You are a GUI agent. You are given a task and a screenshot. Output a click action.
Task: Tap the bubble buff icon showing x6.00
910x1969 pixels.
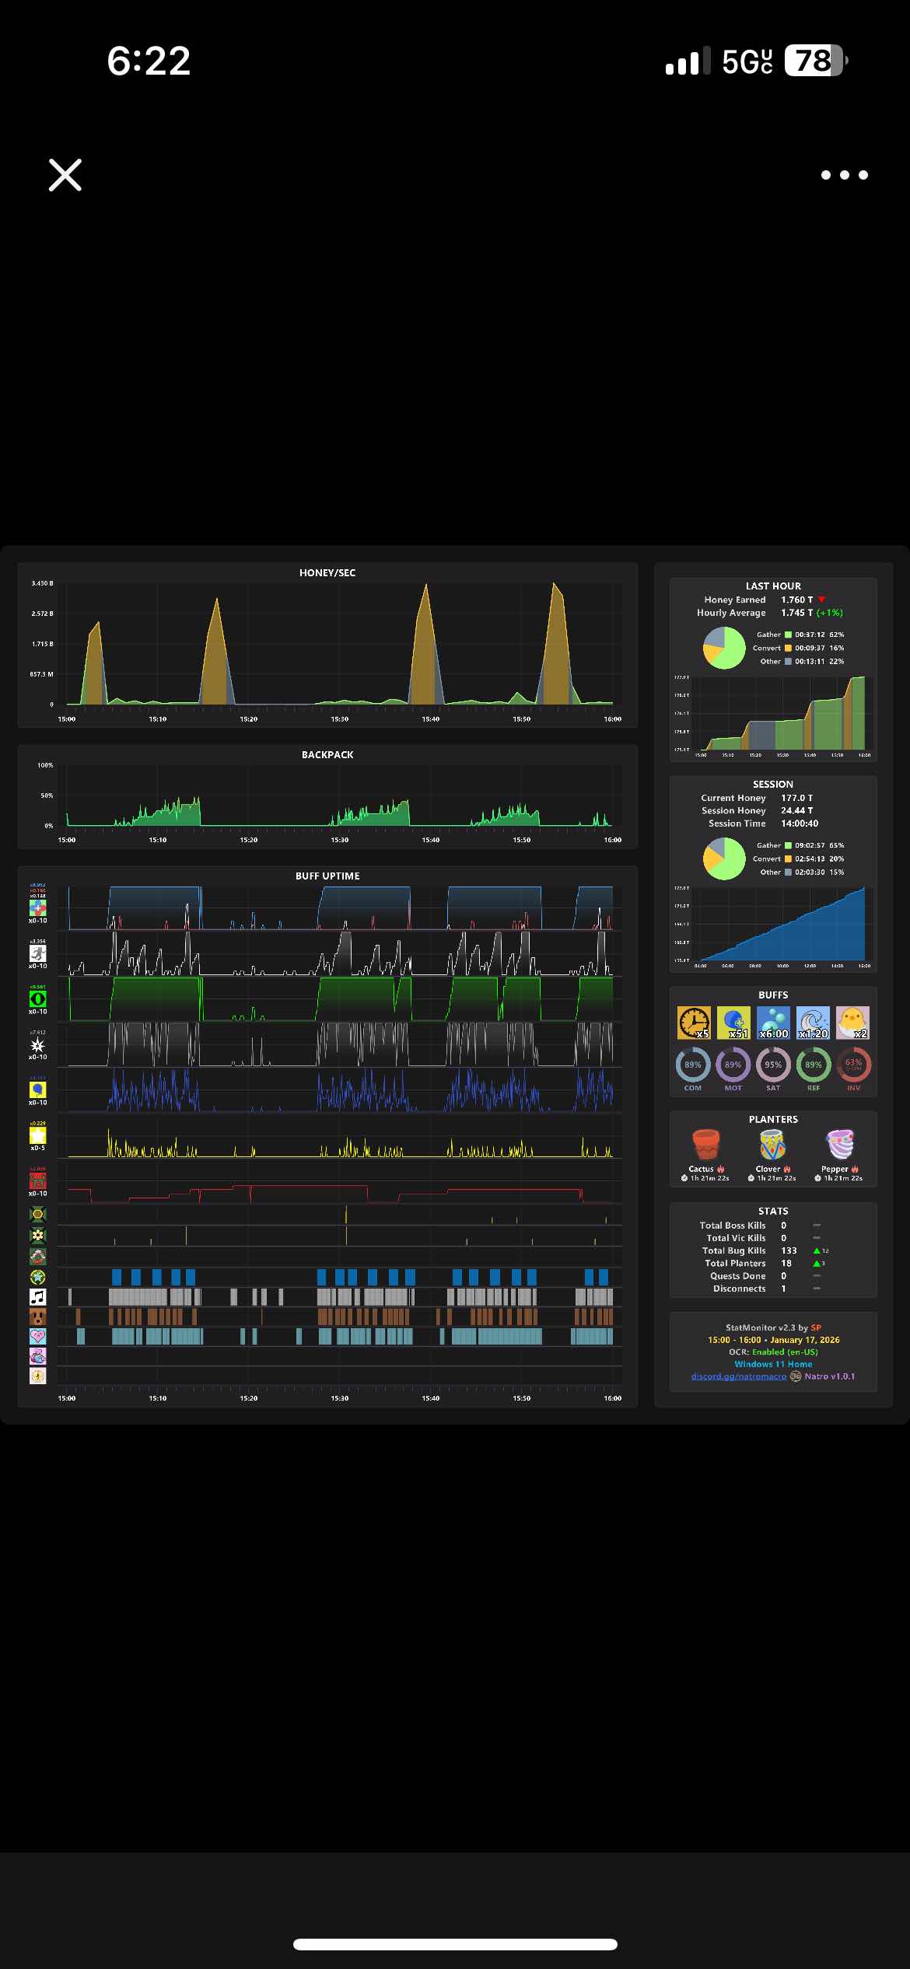tap(773, 1023)
